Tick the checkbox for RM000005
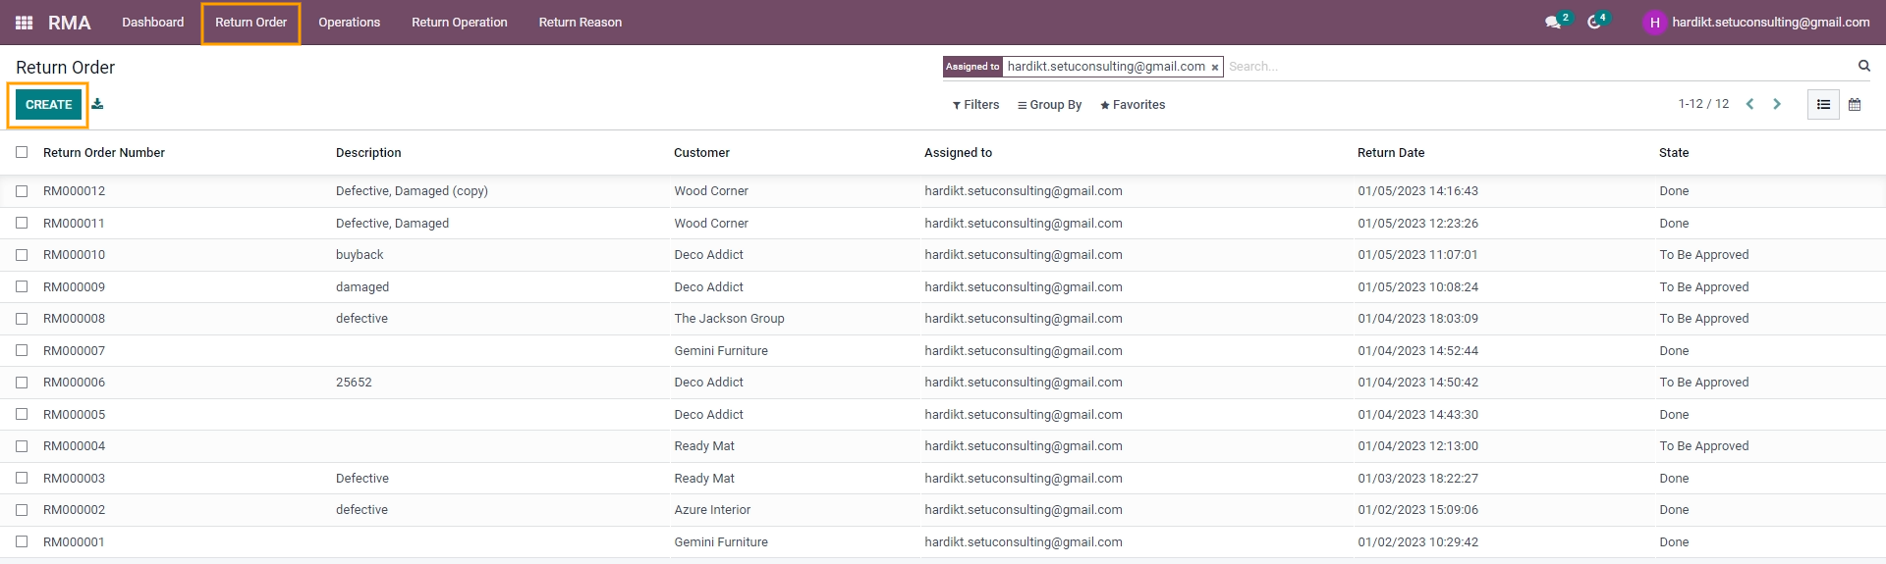This screenshot has height=564, width=1886. [x=22, y=414]
